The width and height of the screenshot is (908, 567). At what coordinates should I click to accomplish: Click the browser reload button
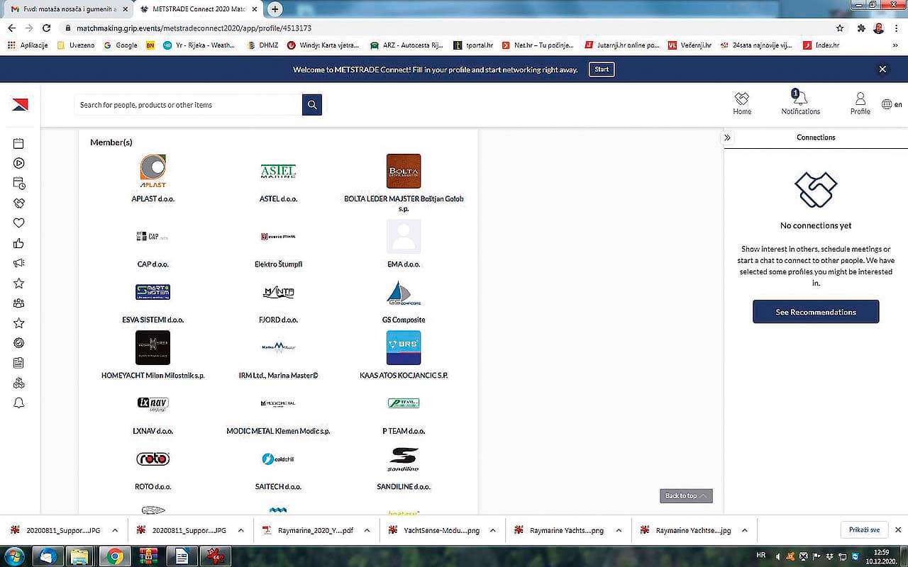(x=47, y=28)
